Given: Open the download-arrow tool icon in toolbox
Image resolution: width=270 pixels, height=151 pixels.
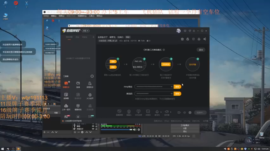Looking at the screenshot, I should coord(78,117).
